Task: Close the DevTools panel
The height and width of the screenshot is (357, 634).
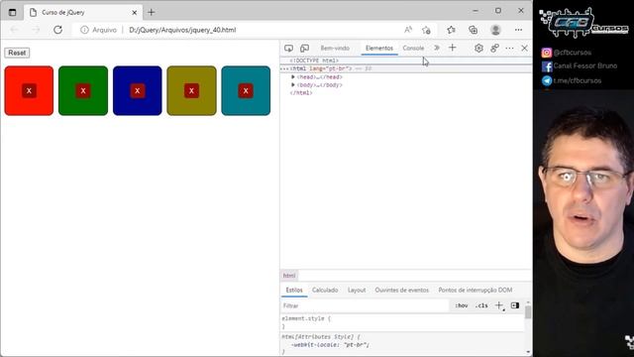Action: 524,49
